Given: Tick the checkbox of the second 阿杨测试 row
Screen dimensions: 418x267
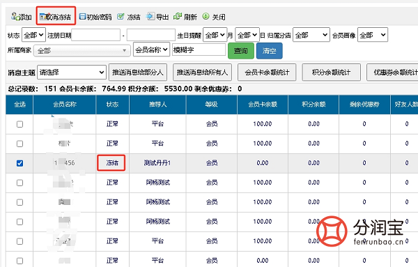Looking at the screenshot, I should coord(20,202).
